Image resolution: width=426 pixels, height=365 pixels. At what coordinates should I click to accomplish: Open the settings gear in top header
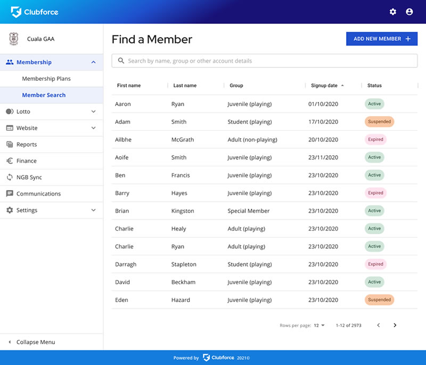[393, 12]
